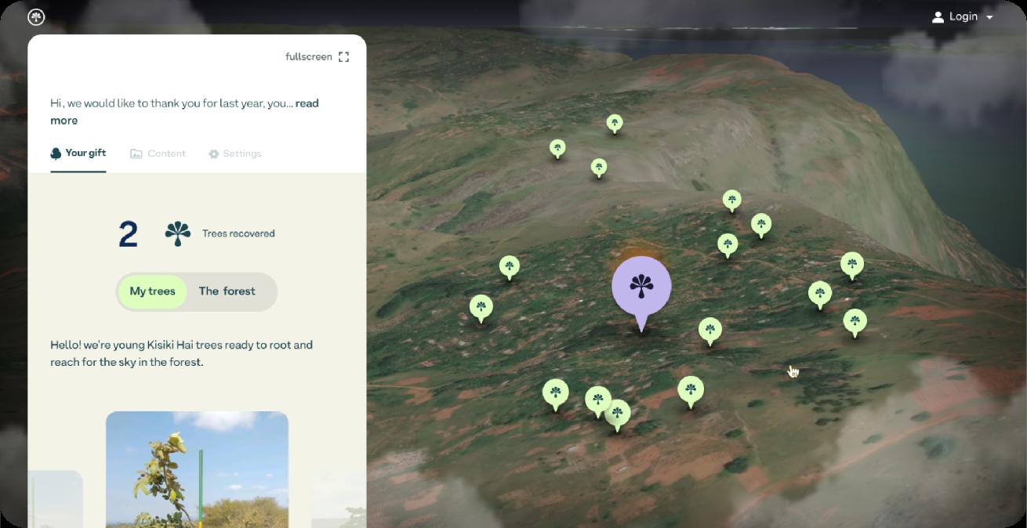The image size is (1027, 528).
Task: Open the center tree photo thumbnail
Action: (197, 469)
